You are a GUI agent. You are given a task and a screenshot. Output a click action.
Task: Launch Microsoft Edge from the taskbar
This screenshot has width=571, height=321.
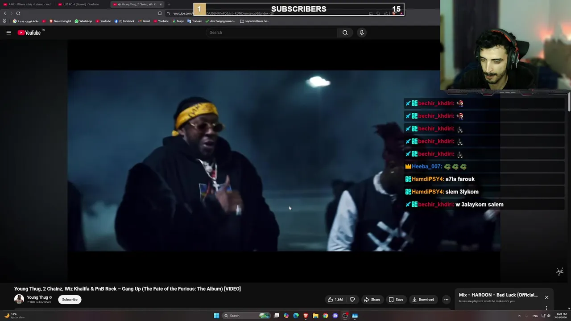pos(296,316)
